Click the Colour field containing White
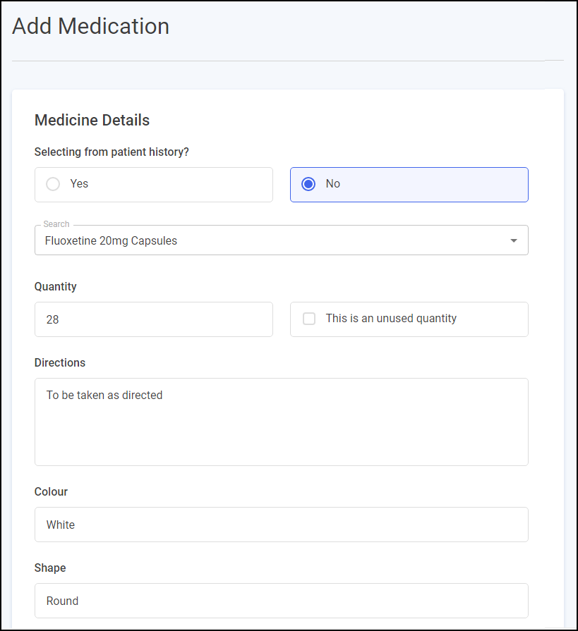 pyautogui.click(x=281, y=525)
